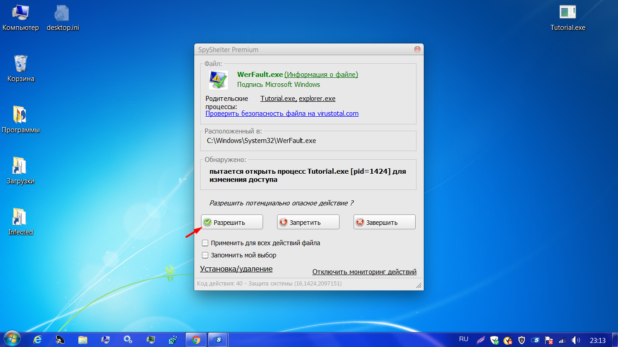This screenshot has width=618, height=347.
Task: Click the Разрешить button
Action: tap(232, 222)
